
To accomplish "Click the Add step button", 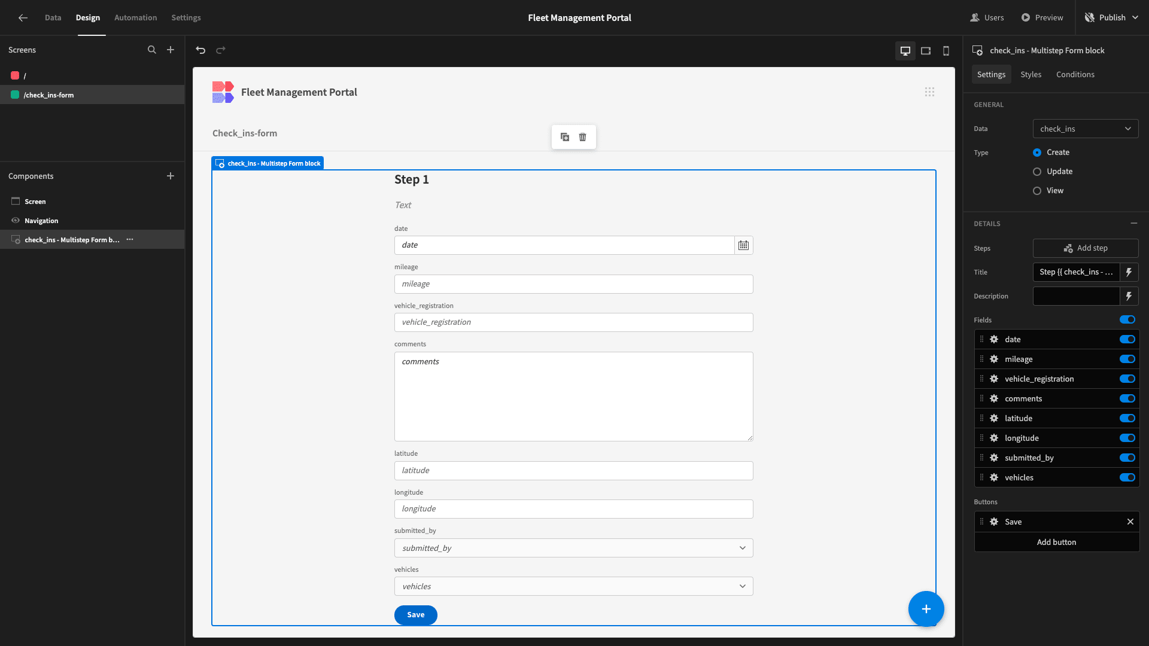I will (x=1086, y=248).
